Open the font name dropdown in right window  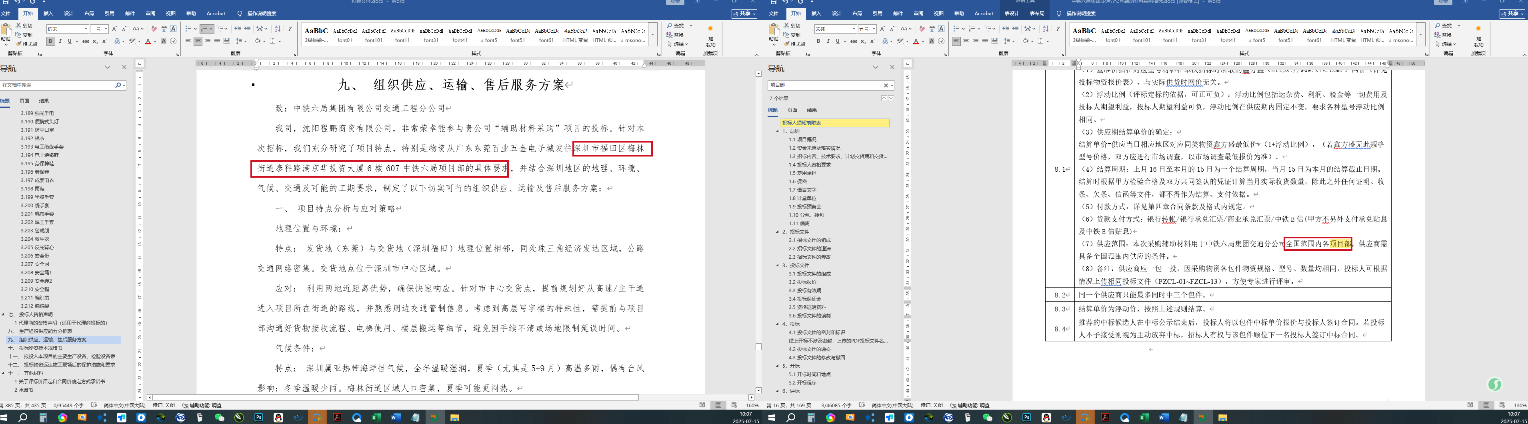coord(854,29)
